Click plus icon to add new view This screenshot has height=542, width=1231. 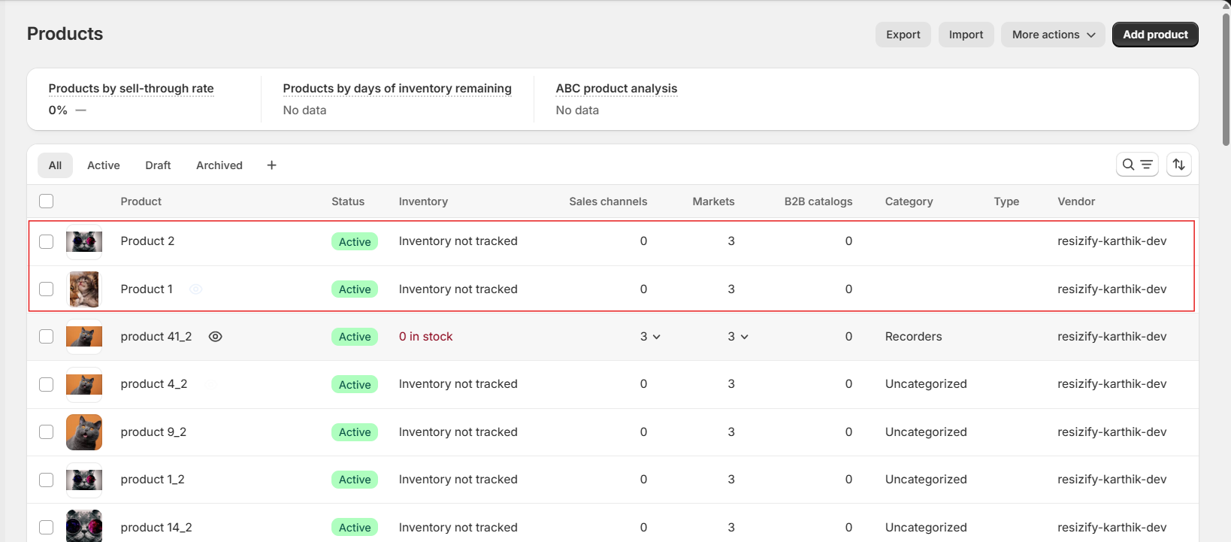point(271,165)
